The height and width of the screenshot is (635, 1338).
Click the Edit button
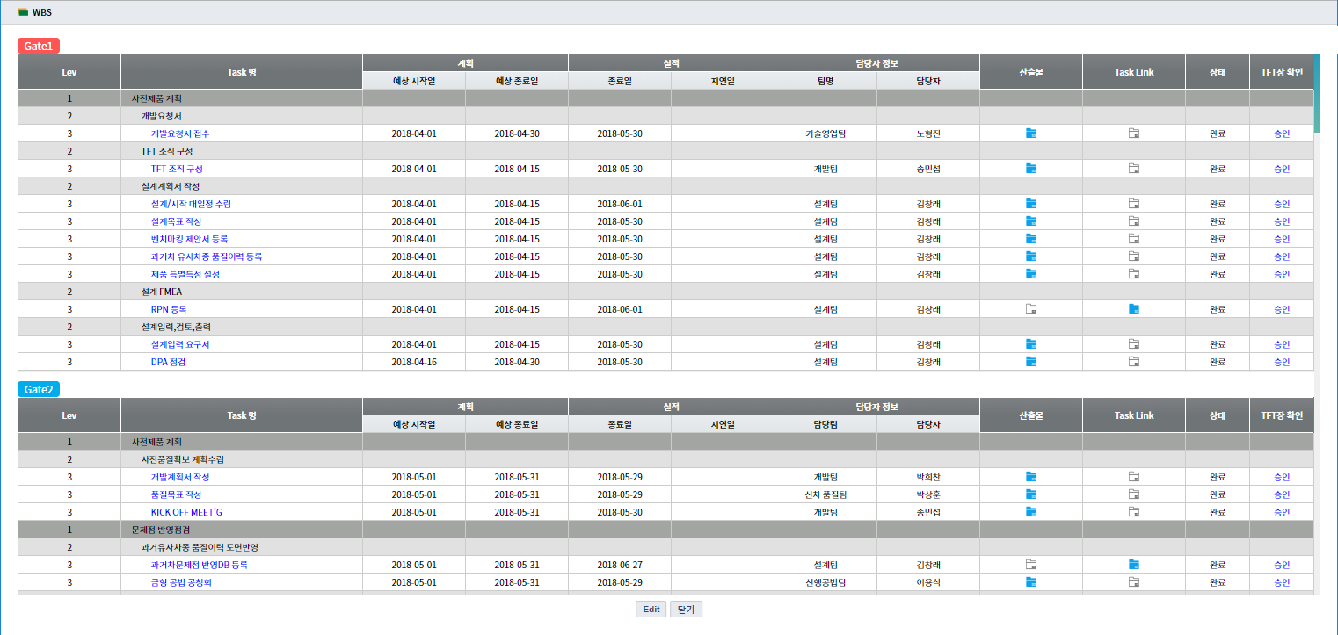(x=651, y=610)
